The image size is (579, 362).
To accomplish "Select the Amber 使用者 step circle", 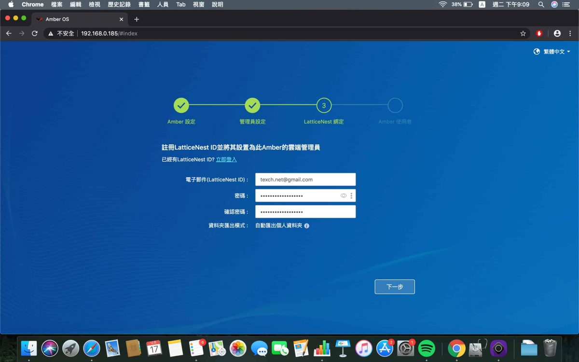I will (395, 105).
